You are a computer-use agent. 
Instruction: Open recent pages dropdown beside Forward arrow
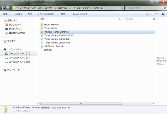(11, 8)
